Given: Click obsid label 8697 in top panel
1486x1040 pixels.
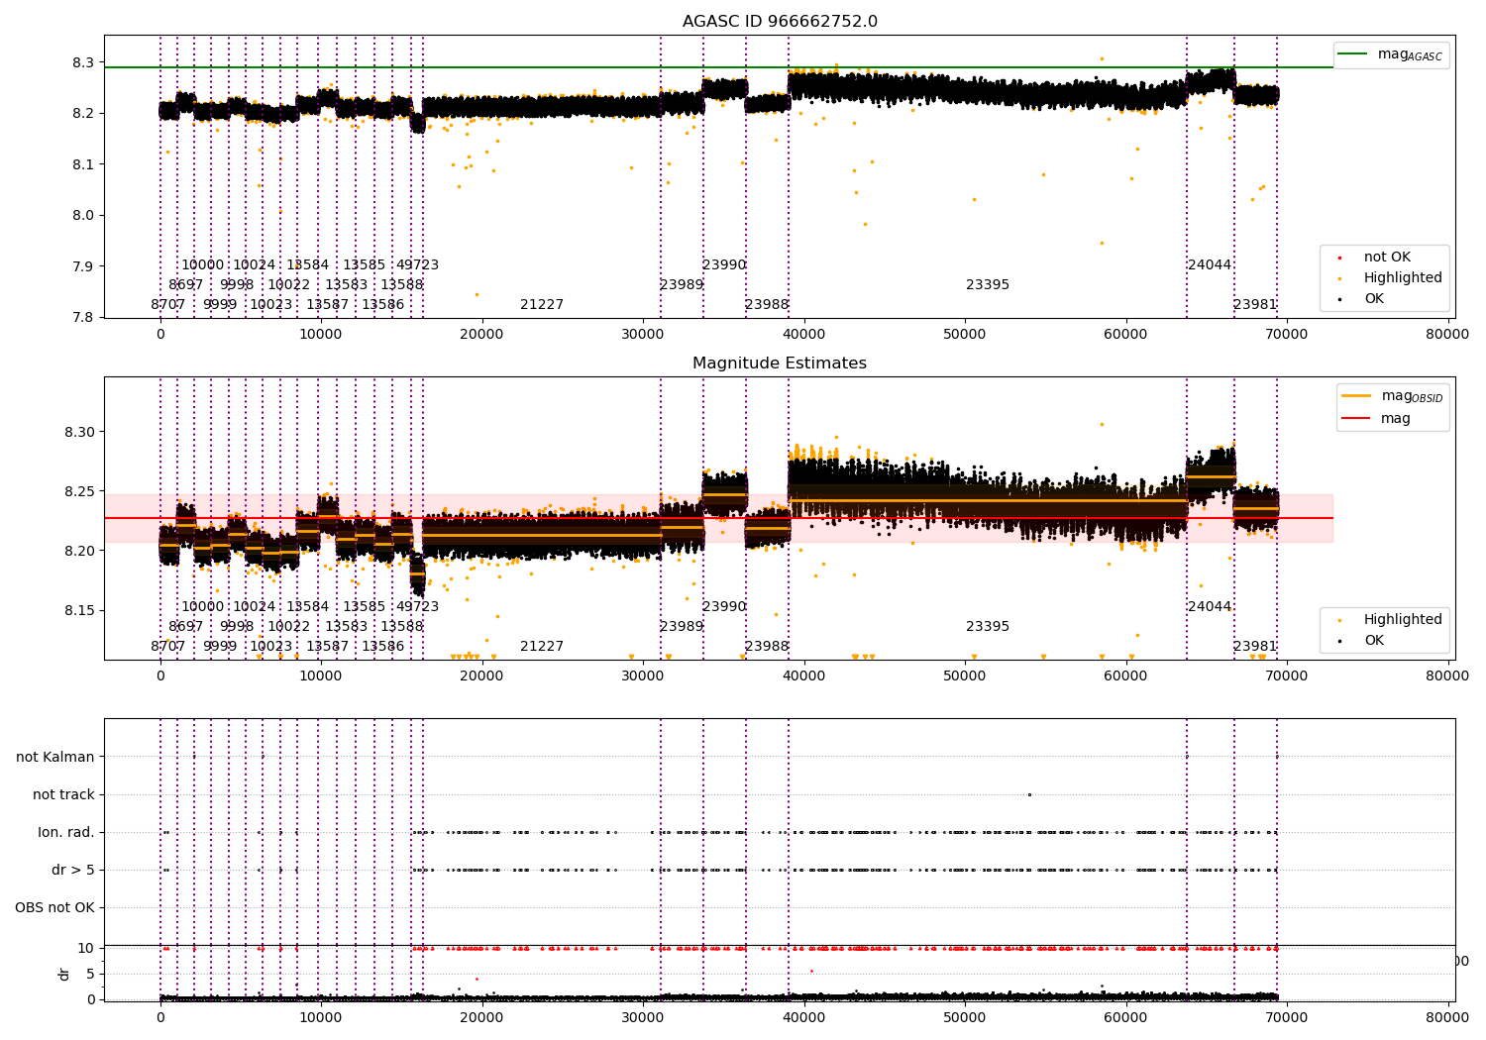Looking at the screenshot, I should [x=186, y=285].
